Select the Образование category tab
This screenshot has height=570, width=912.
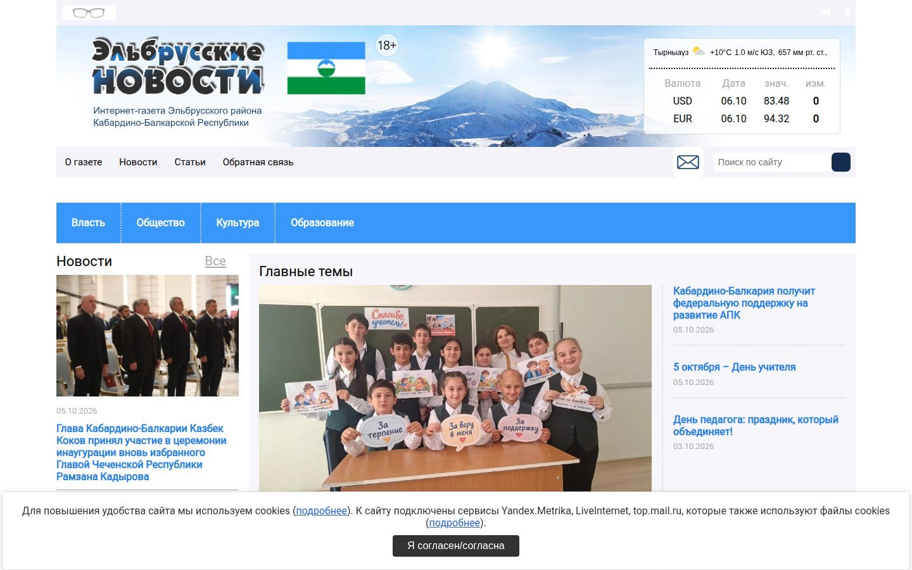322,222
